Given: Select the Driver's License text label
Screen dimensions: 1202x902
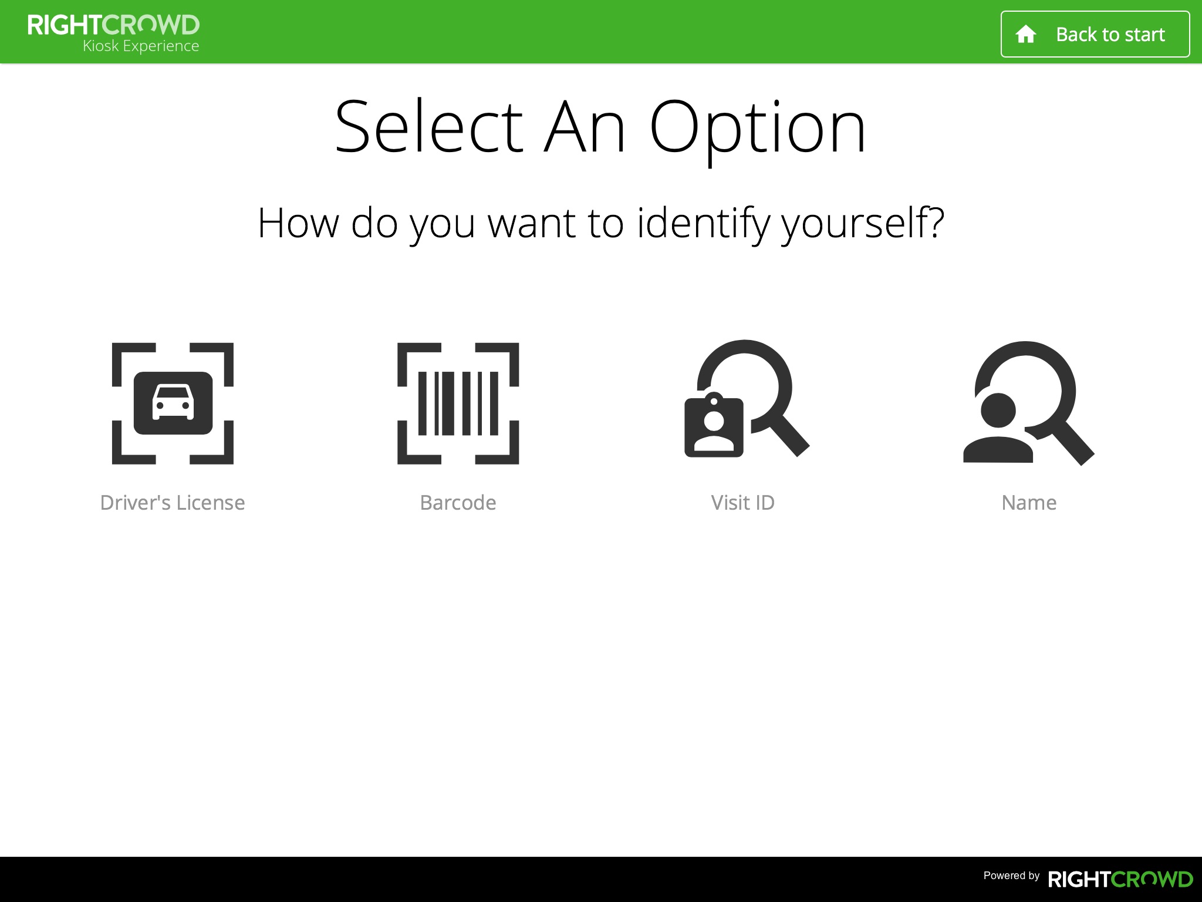Looking at the screenshot, I should coord(173,503).
